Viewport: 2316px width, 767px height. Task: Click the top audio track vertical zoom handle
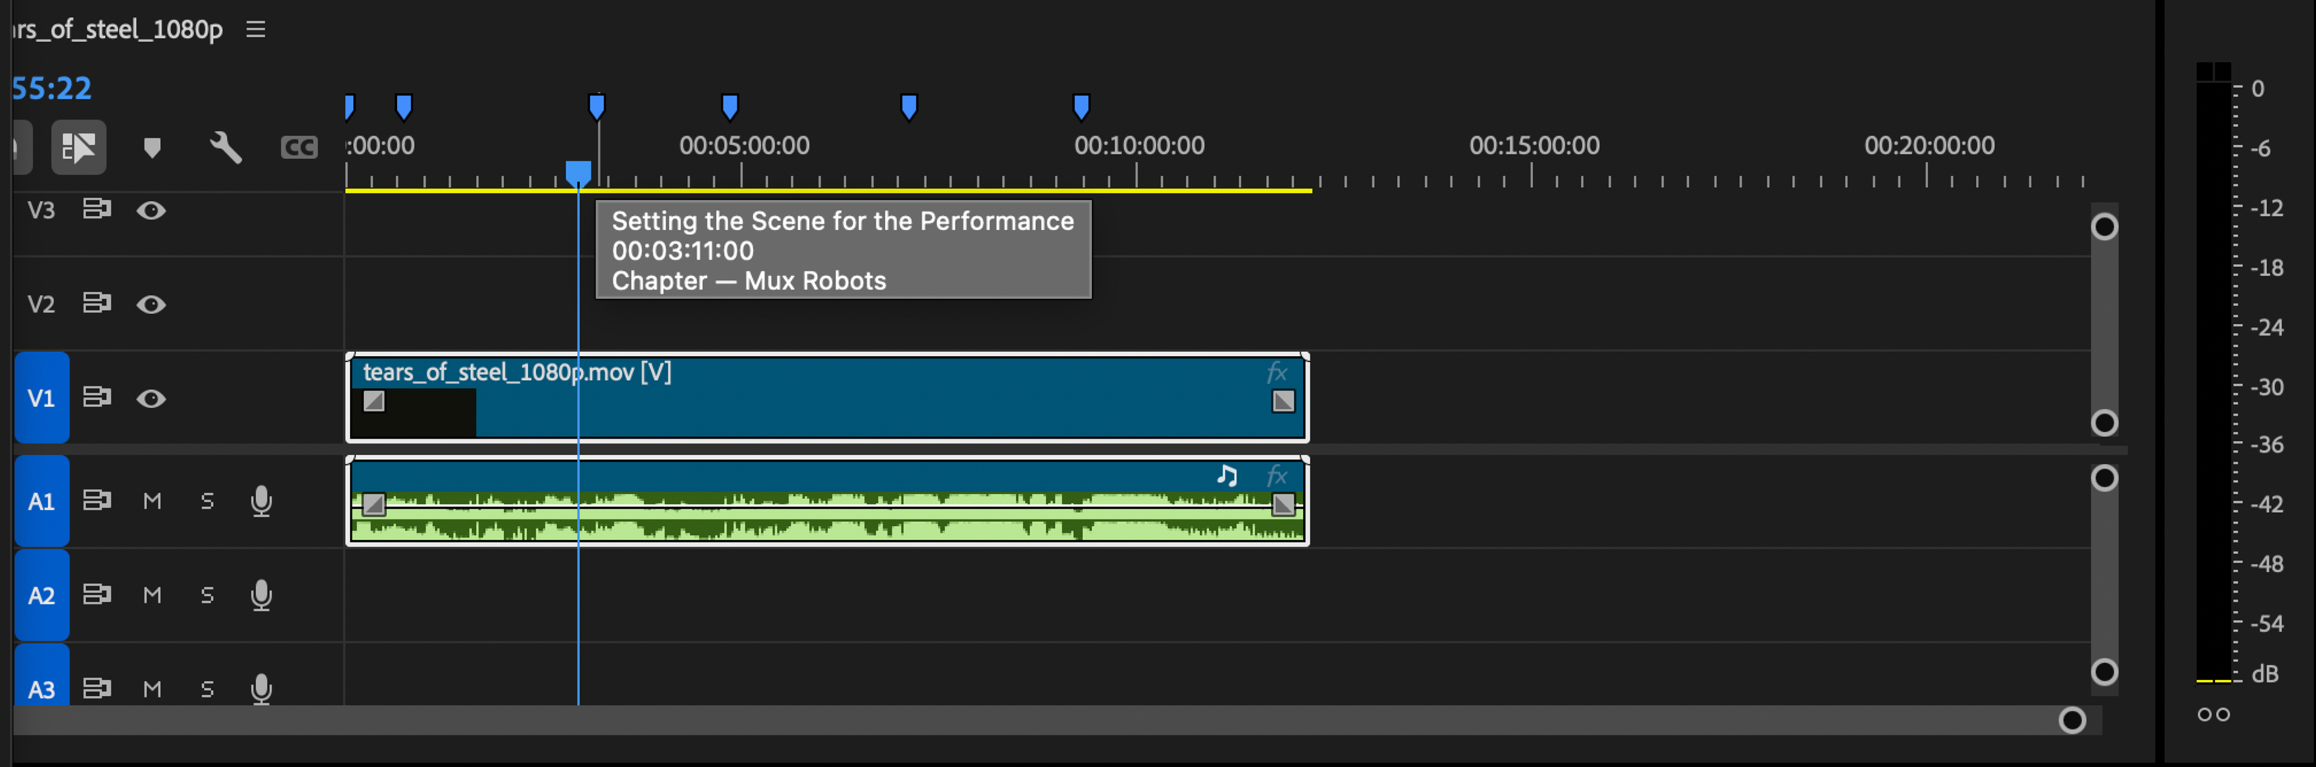click(2105, 478)
